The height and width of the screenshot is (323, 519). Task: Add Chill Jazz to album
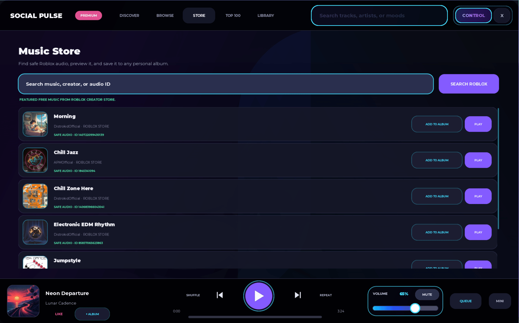[x=437, y=160]
